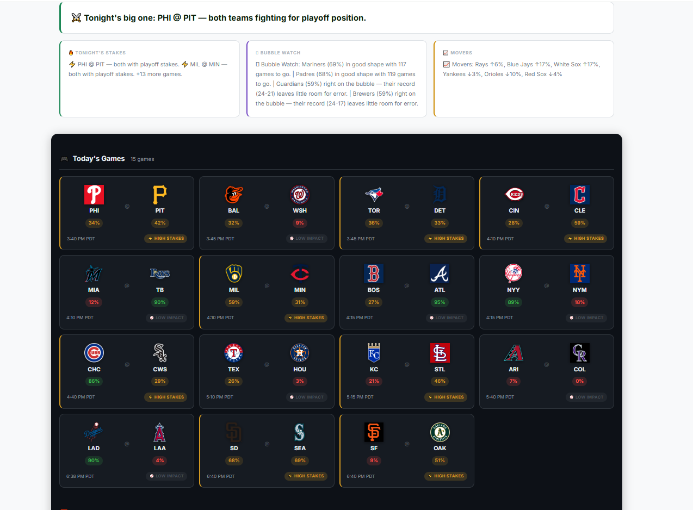Click the Tampa Bay Rays logo
Viewport: 693px width, 510px height.
(160, 274)
